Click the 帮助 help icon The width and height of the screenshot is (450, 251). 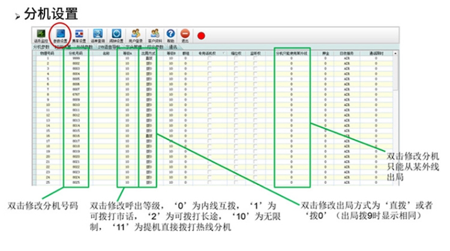(171, 35)
